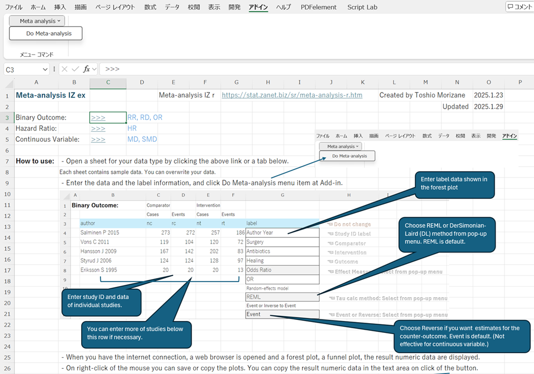Expand the fx function dropdown chevron
This screenshot has width=534, height=374.
pyautogui.click(x=94, y=69)
